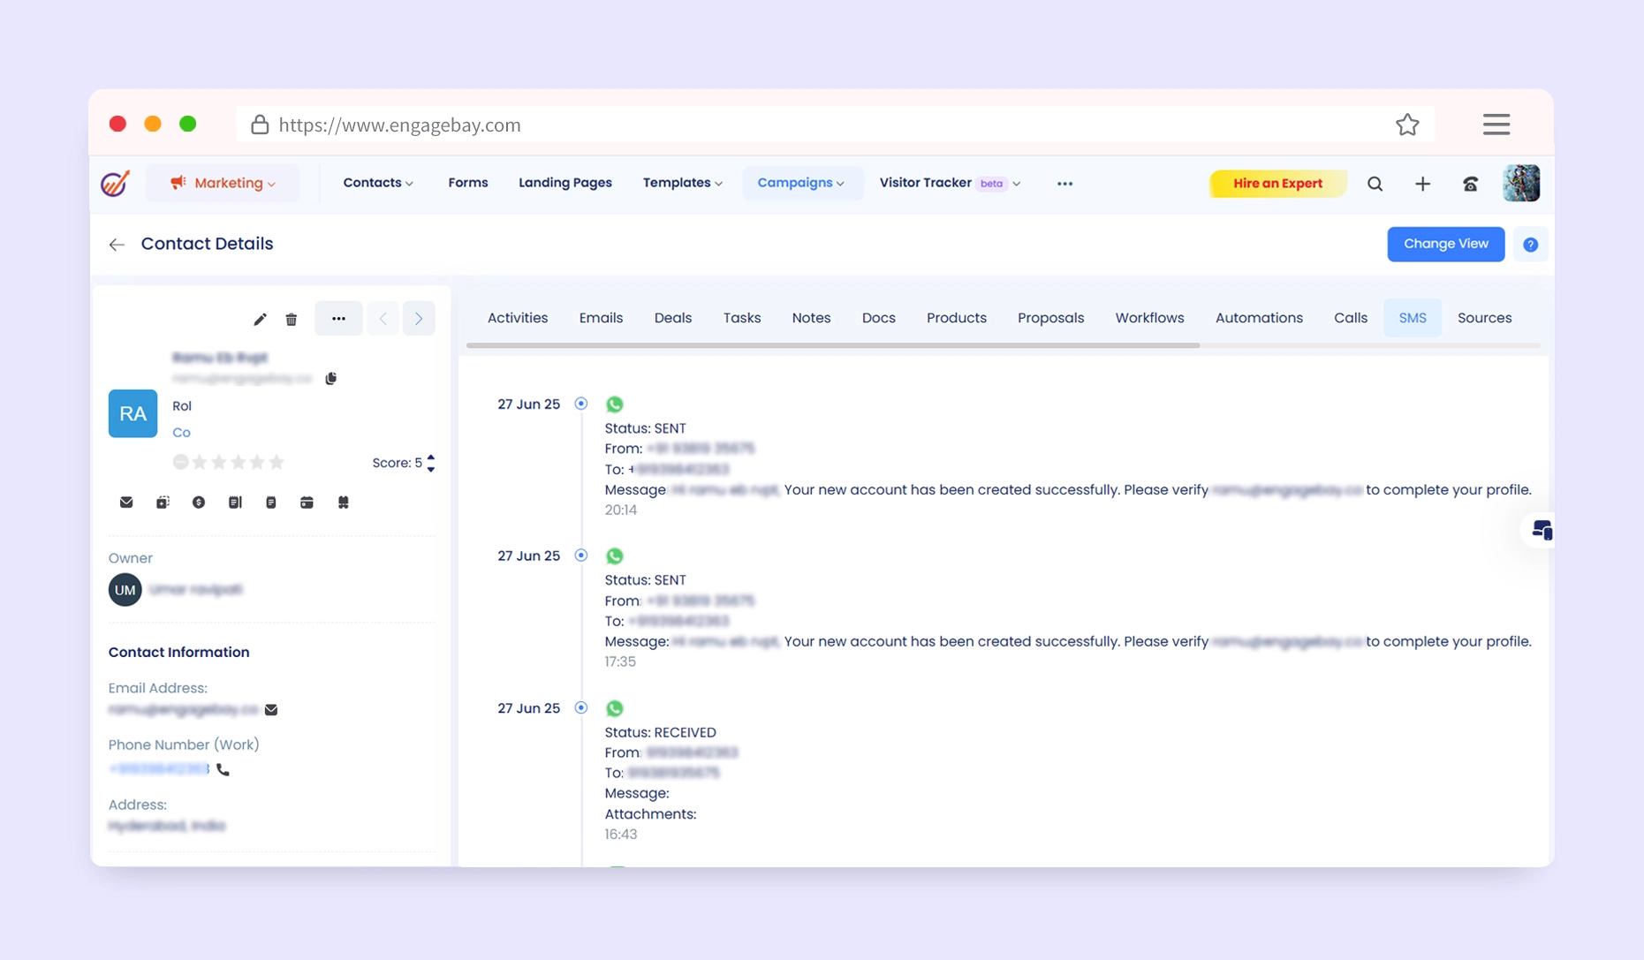Click the pencil edit contact icon
The image size is (1644, 960).
pyautogui.click(x=260, y=319)
